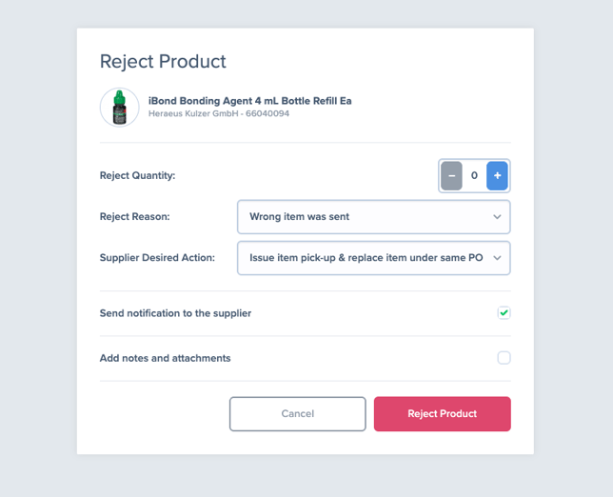613x497 pixels.
Task: Click the Supplier Desired Action label
Action: coord(157,258)
